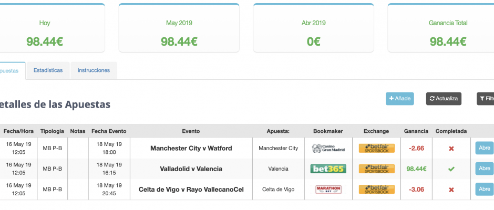Toggle green check completed mark for Valencia bet
Image resolution: width=494 pixels, height=210 pixels.
pos(451,169)
